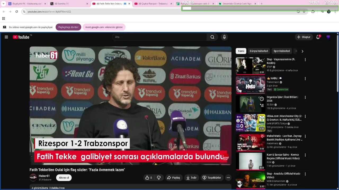Open Organize İşler video title
Viewport: 339px width, 190px height.
pos(282,99)
